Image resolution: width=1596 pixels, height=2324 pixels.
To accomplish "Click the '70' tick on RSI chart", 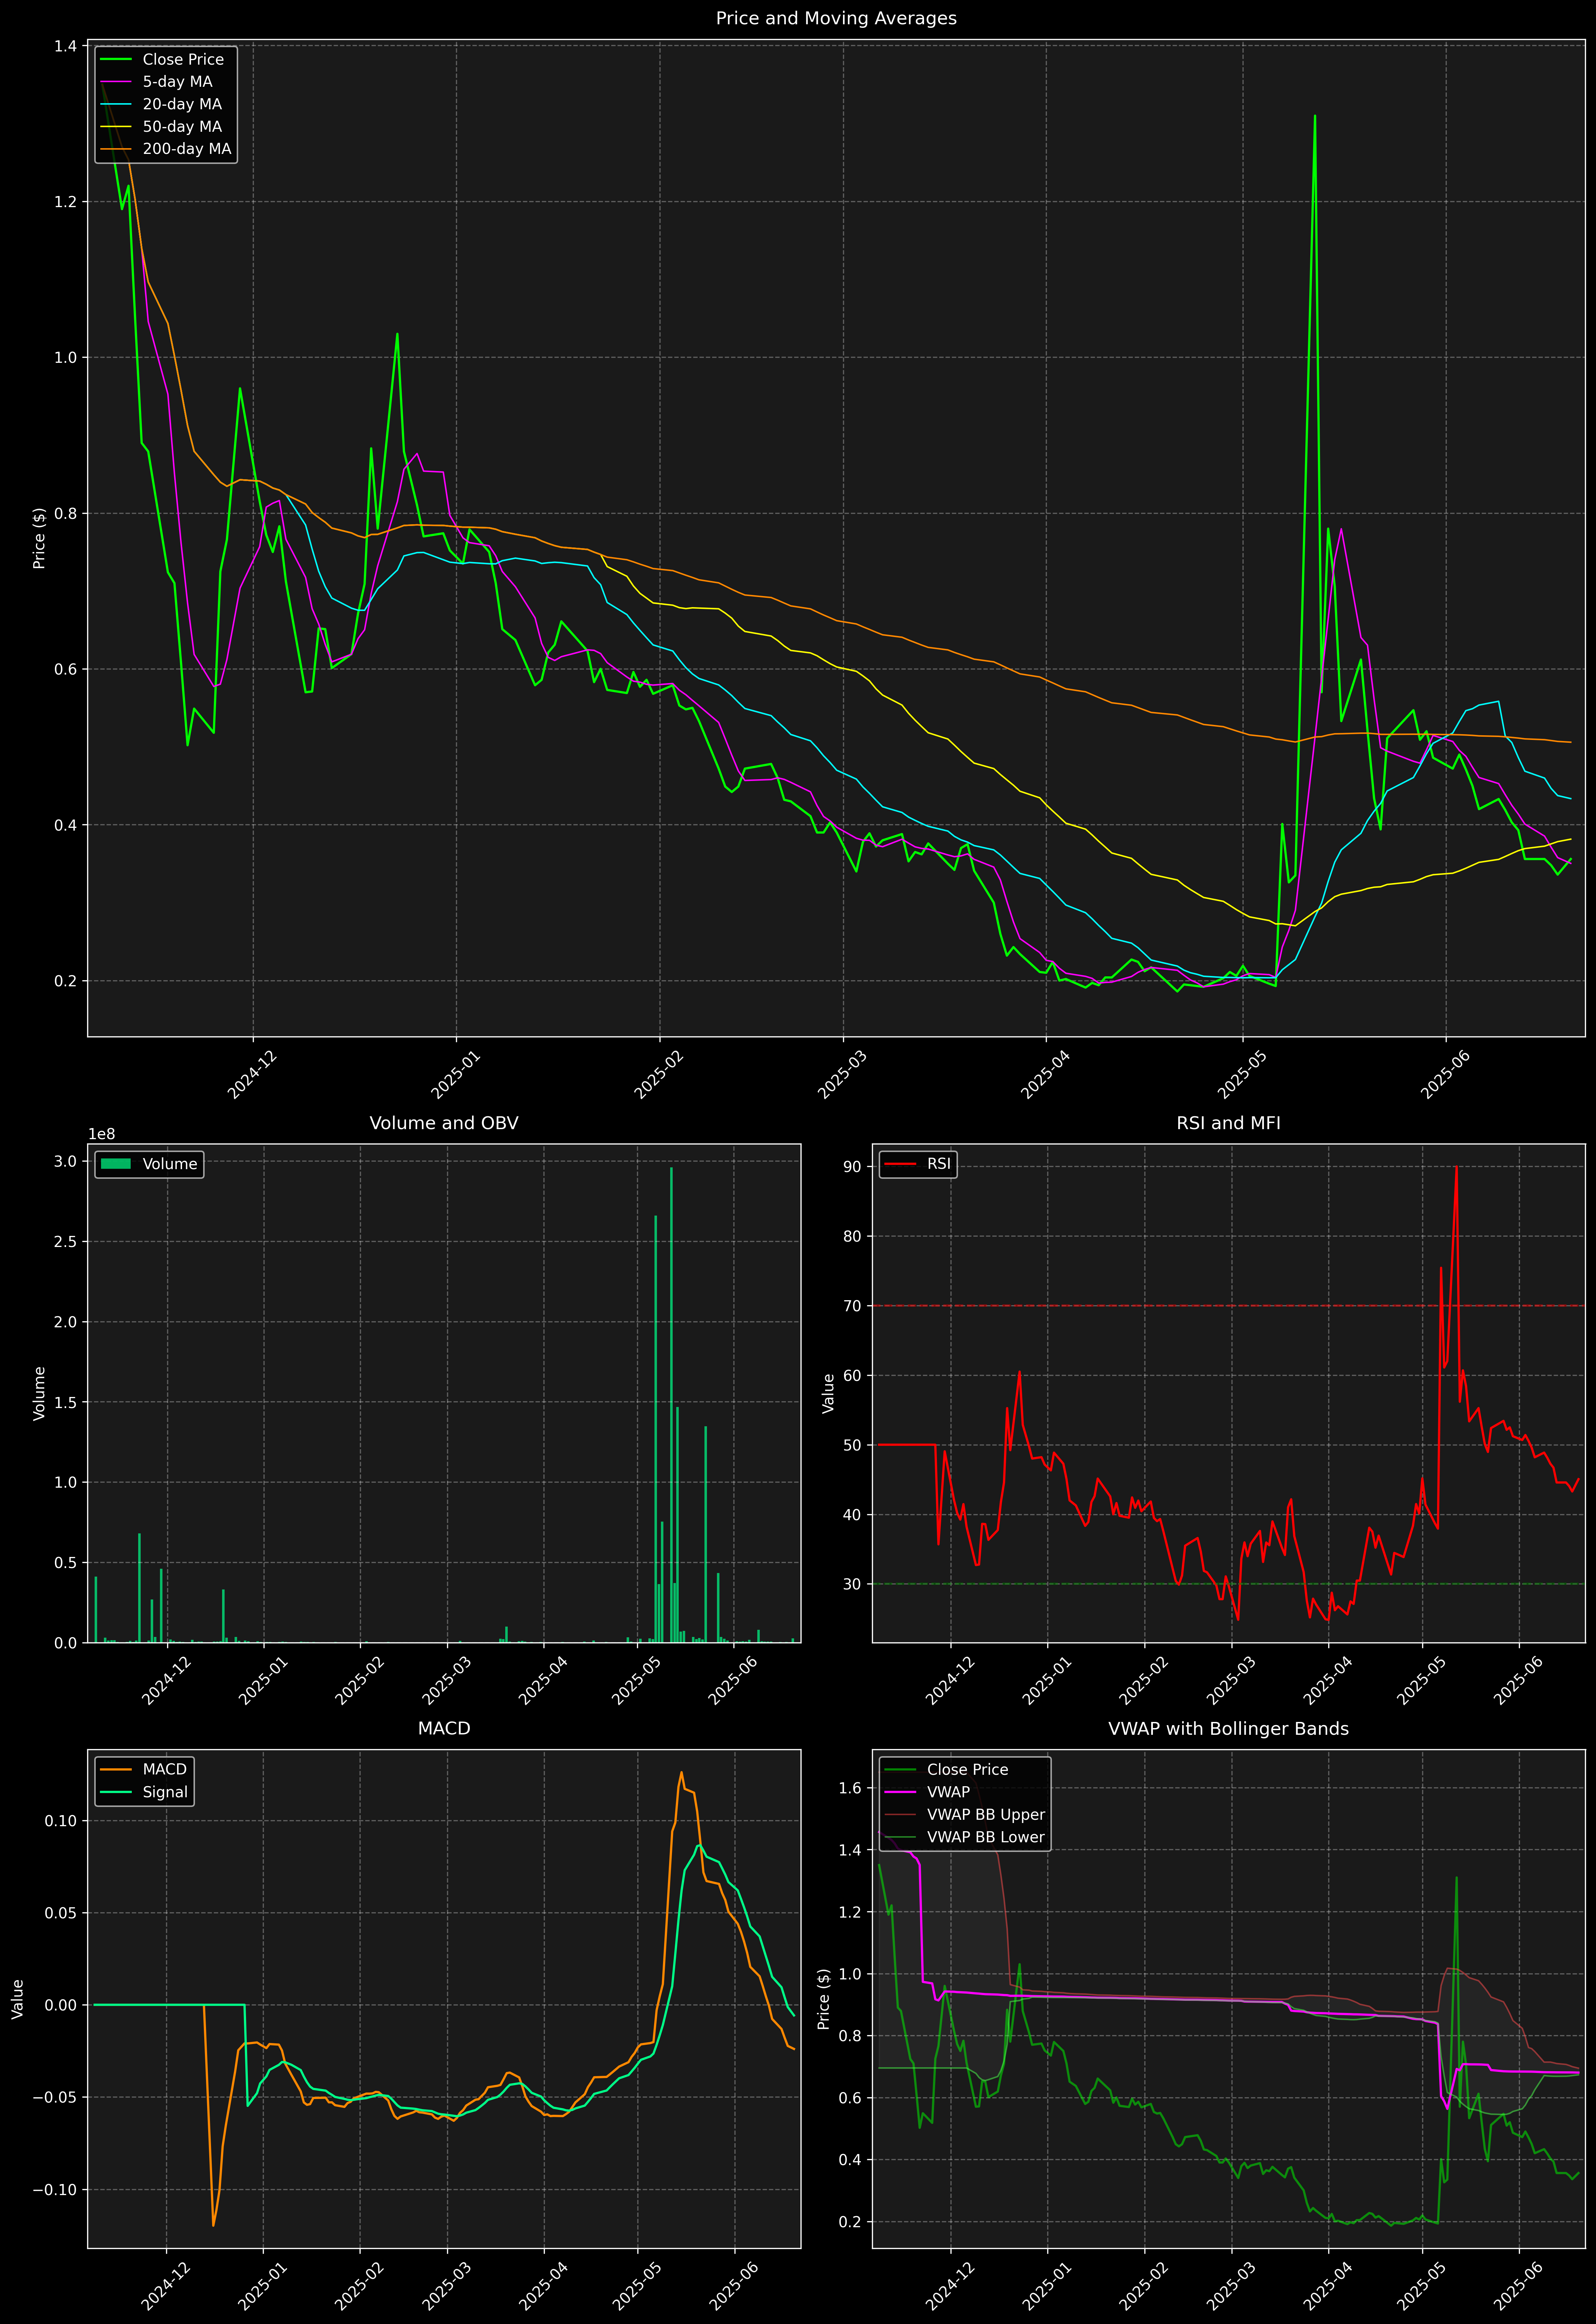I will tap(852, 1306).
